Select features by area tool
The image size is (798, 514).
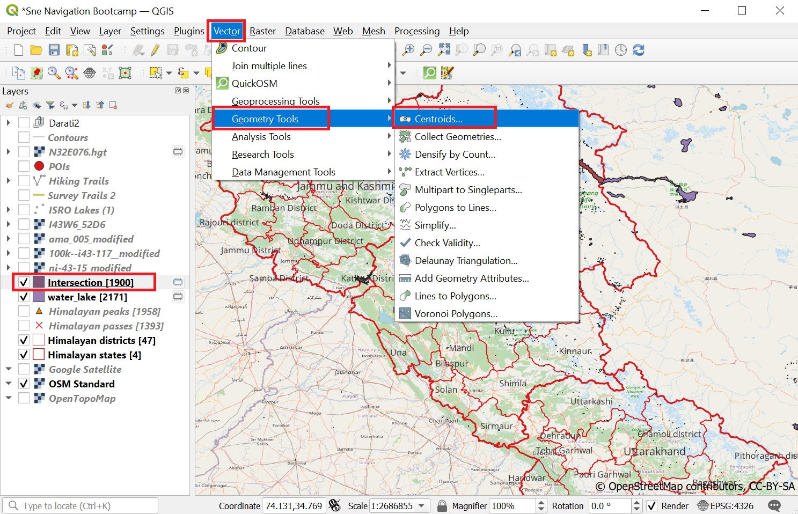pyautogui.click(x=156, y=72)
